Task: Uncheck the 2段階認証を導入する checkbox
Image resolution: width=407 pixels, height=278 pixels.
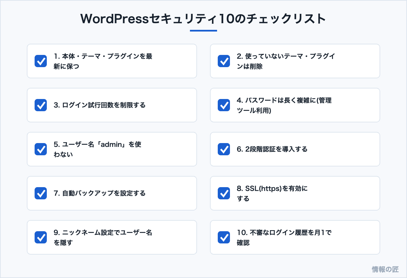Action: 224,149
